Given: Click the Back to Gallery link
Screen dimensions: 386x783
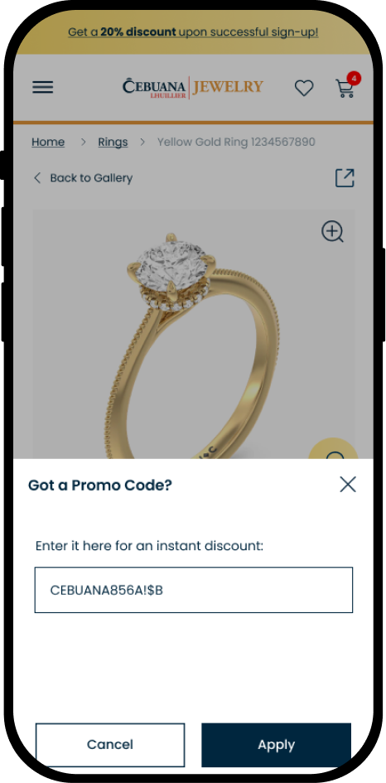Looking at the screenshot, I should pyautogui.click(x=91, y=178).
